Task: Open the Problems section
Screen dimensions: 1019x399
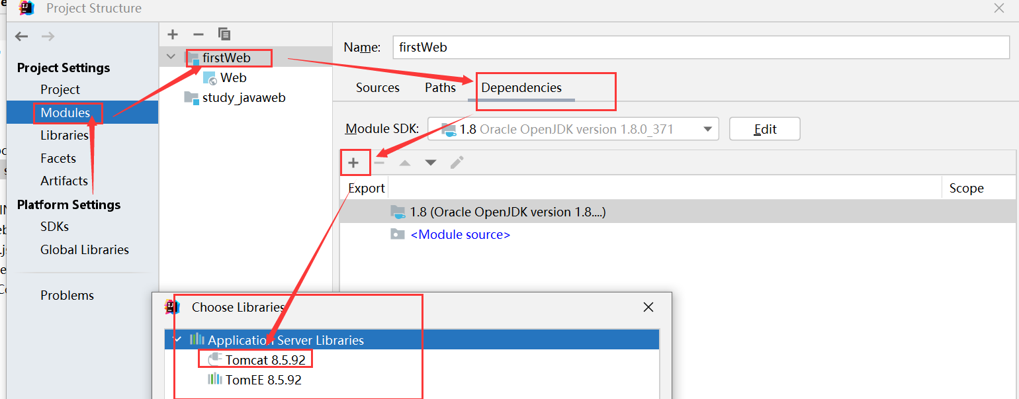Action: click(67, 295)
